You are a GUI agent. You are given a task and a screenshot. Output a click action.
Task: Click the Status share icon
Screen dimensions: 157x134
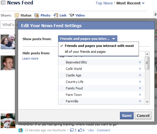pyautogui.click(x=17, y=15)
